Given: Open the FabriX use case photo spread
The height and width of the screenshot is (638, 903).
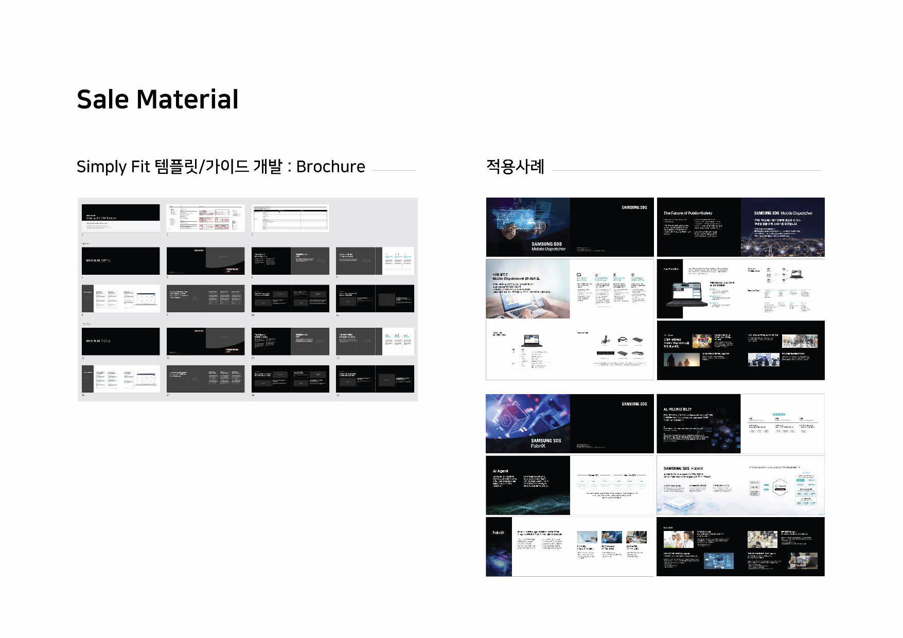Looking at the screenshot, I should (740, 546).
